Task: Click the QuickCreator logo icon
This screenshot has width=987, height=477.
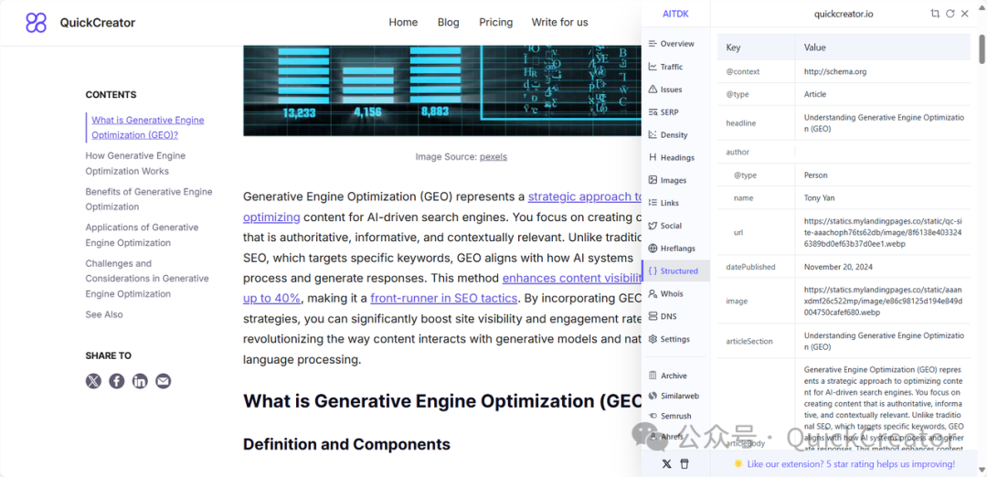Action: [36, 23]
